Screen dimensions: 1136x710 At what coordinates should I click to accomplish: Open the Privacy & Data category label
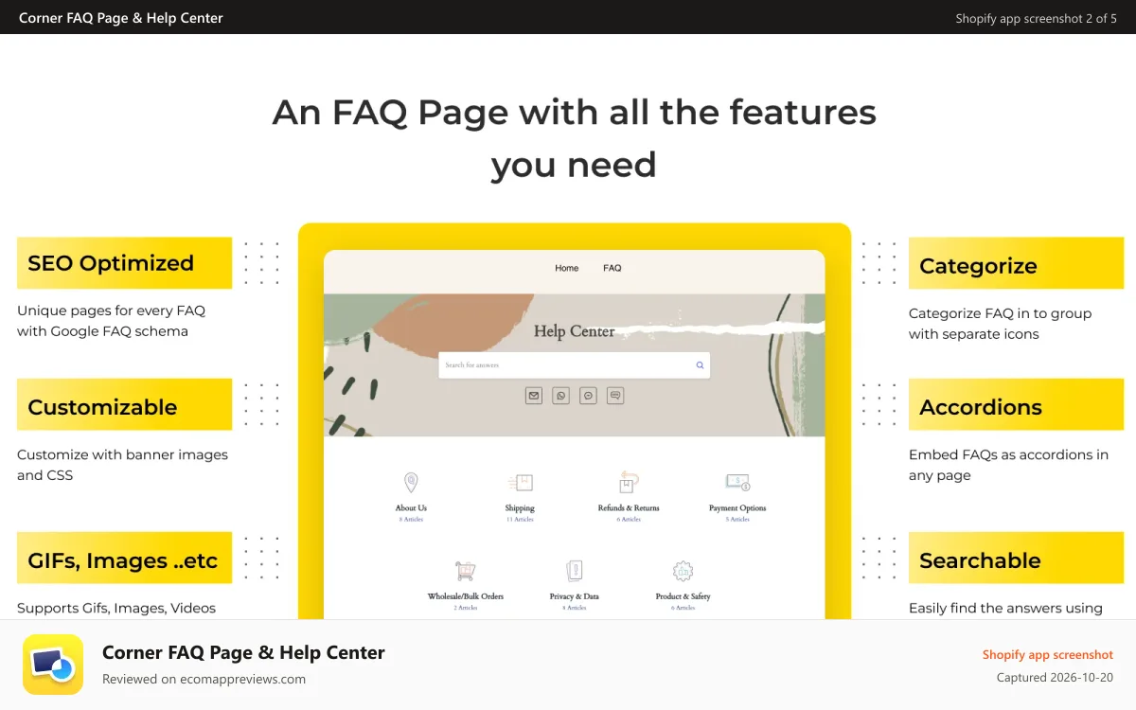[574, 596]
